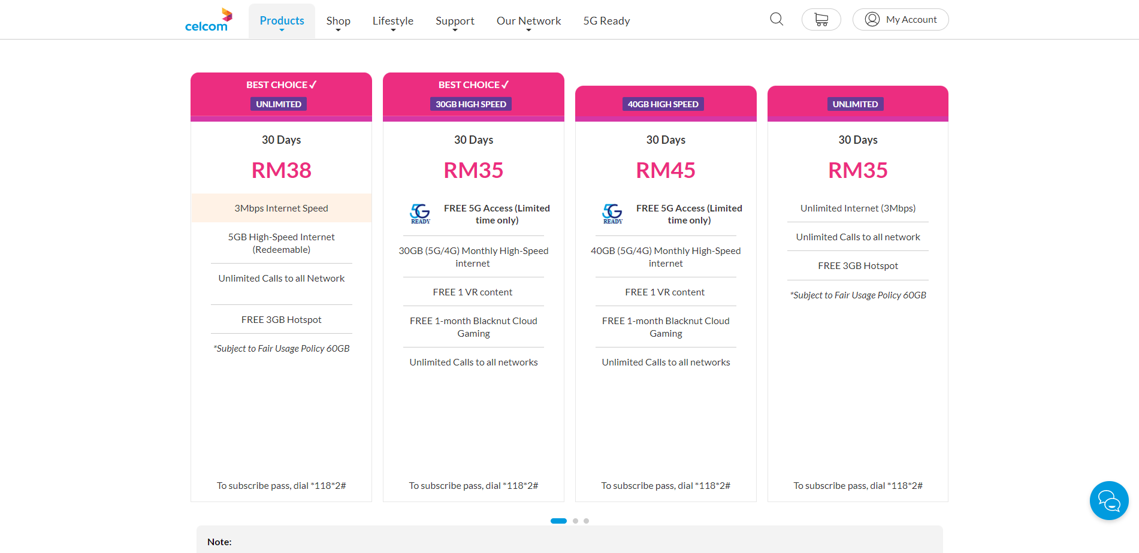Click the 5G Ready badge on RM35 plan

click(420, 213)
